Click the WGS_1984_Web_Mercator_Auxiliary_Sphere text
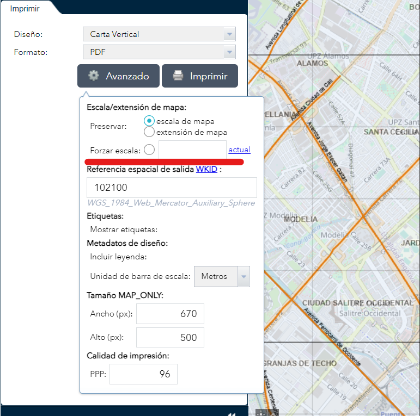The height and width of the screenshot is (416, 420). (171, 203)
